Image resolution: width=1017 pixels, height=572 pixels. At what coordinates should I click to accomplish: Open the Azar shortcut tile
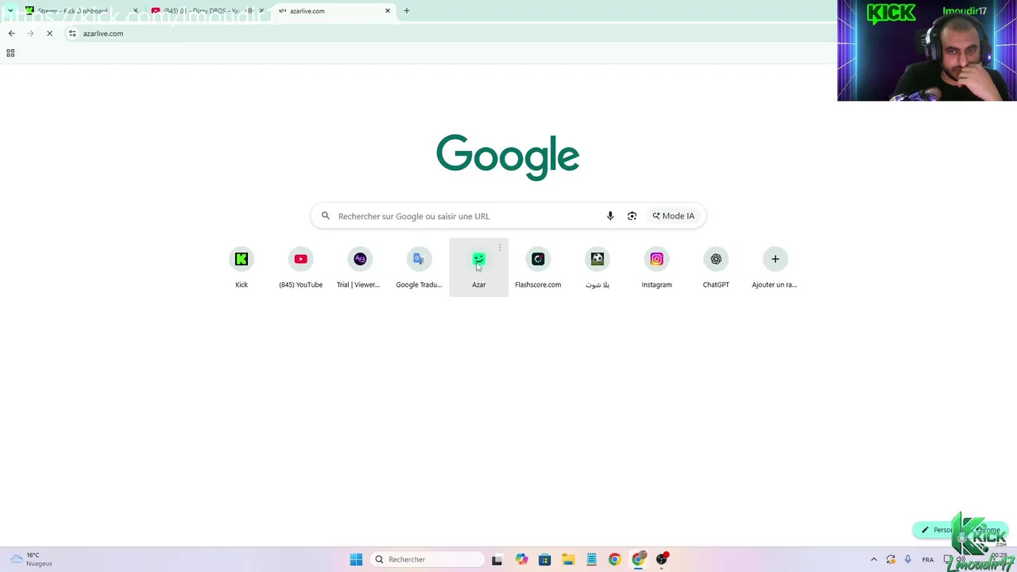click(478, 267)
